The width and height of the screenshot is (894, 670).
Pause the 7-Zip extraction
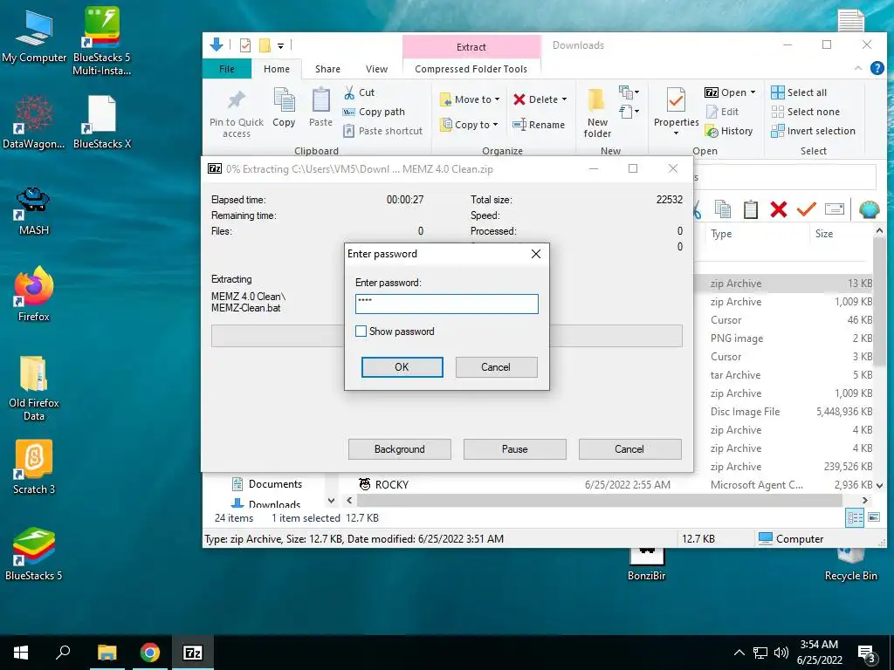coord(514,449)
